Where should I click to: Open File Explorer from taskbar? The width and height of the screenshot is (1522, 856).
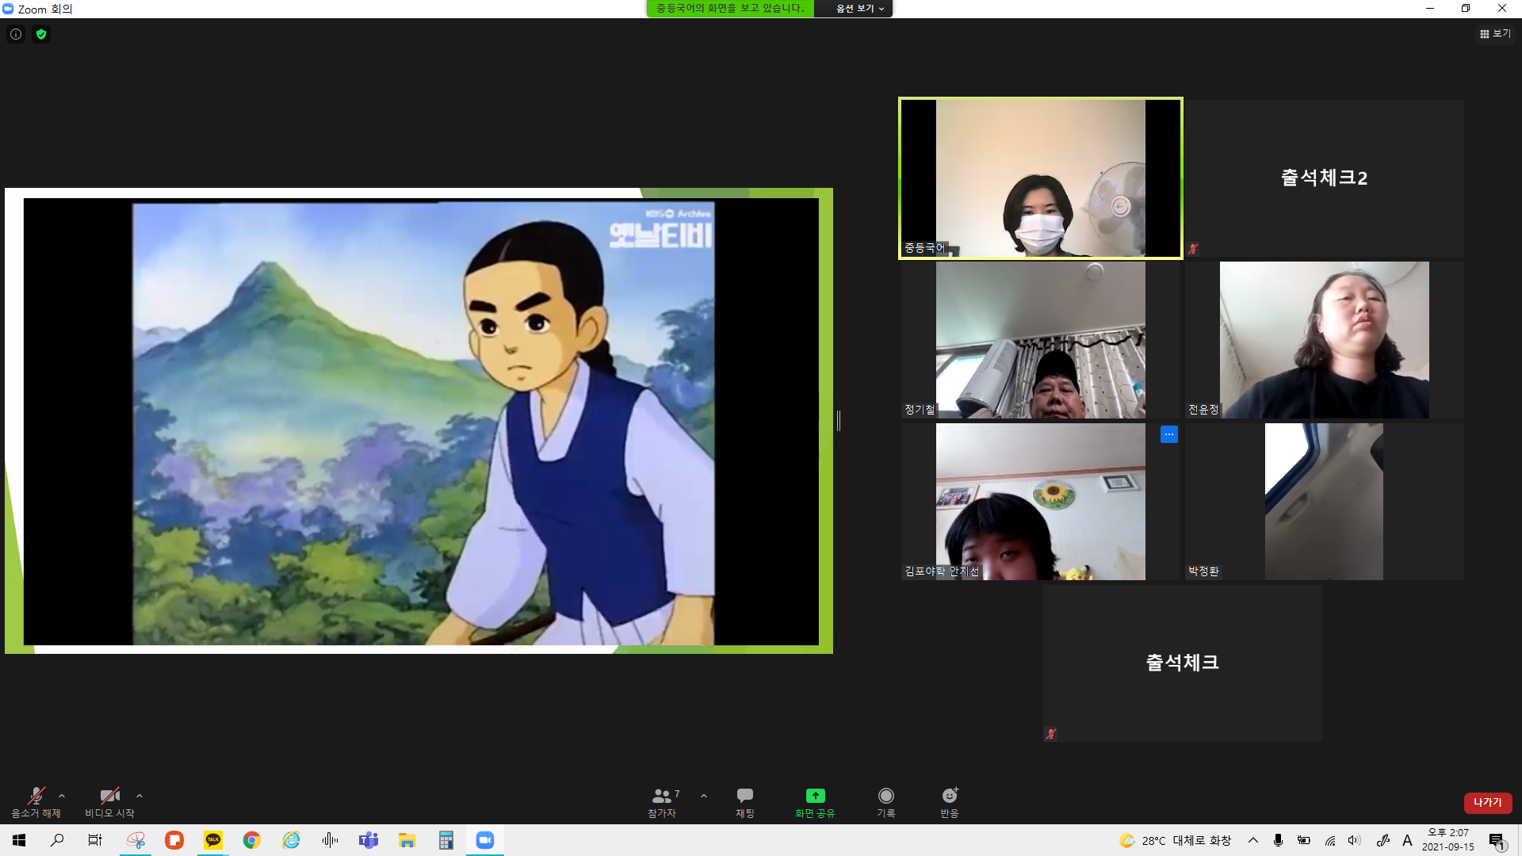point(407,840)
